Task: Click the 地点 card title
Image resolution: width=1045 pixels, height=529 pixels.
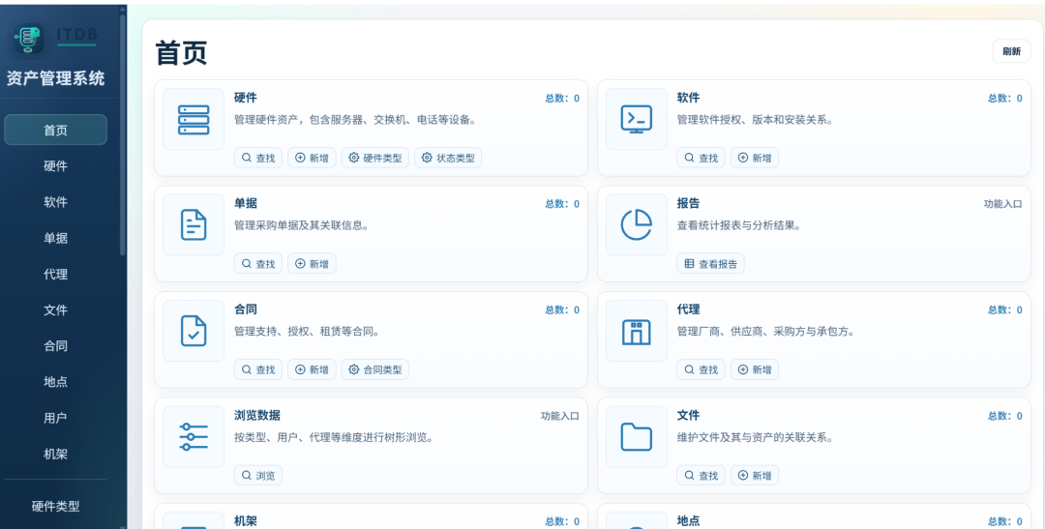Action: pyautogui.click(x=689, y=521)
